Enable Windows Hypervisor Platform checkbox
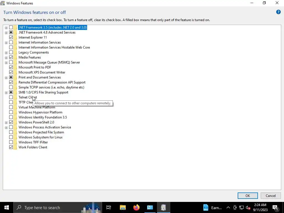Viewport: 284px width, 213px height. point(11,112)
